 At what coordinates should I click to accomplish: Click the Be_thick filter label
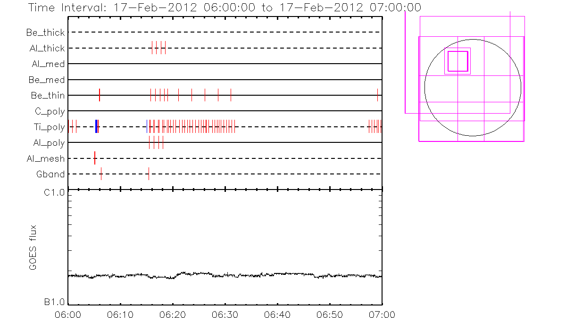46,33
